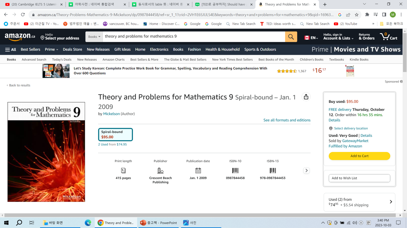Screen dimensions: 407x228
Task: Click the orange search magnifier button
Action: coord(291,37)
